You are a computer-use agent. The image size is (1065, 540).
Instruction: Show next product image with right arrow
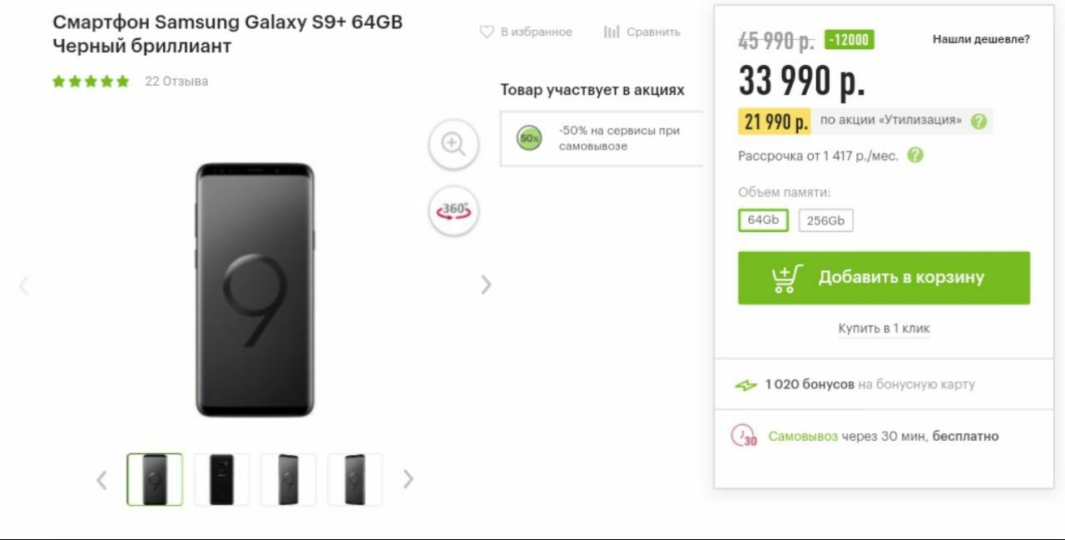tap(486, 285)
